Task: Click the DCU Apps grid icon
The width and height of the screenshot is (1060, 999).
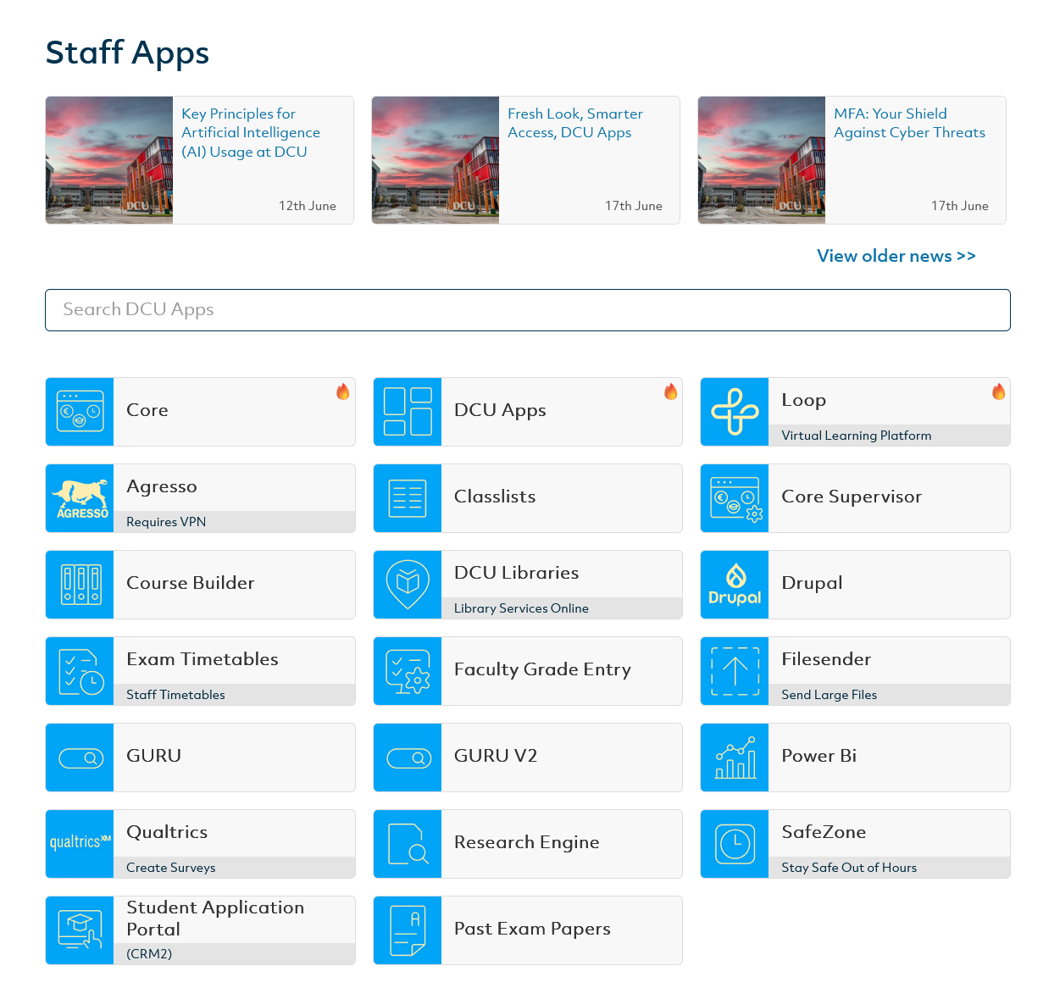Action: [408, 412]
